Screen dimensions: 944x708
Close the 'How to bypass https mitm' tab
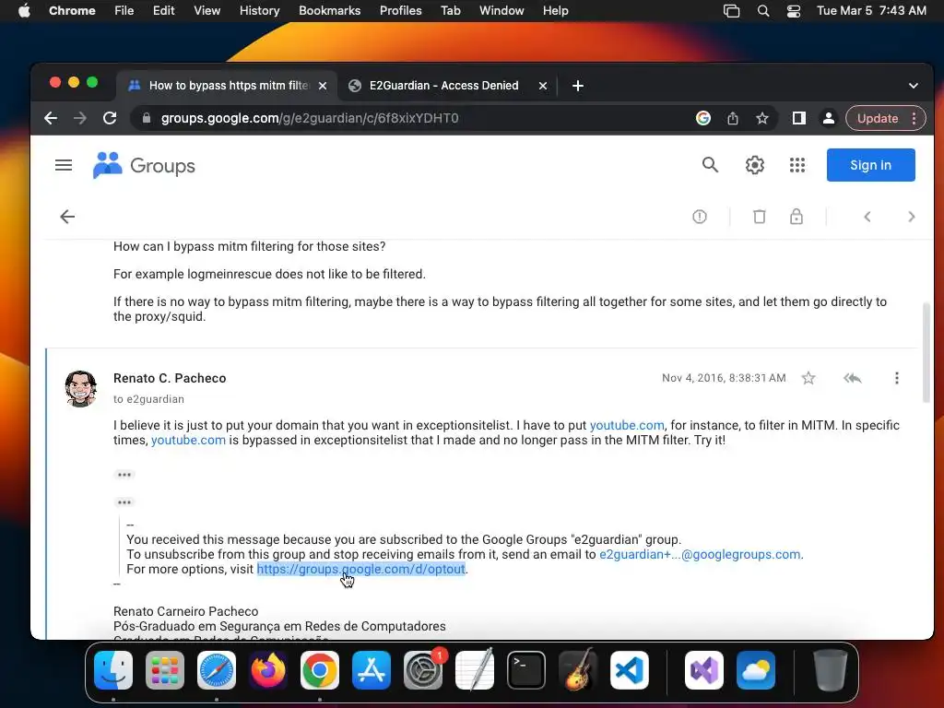(323, 86)
